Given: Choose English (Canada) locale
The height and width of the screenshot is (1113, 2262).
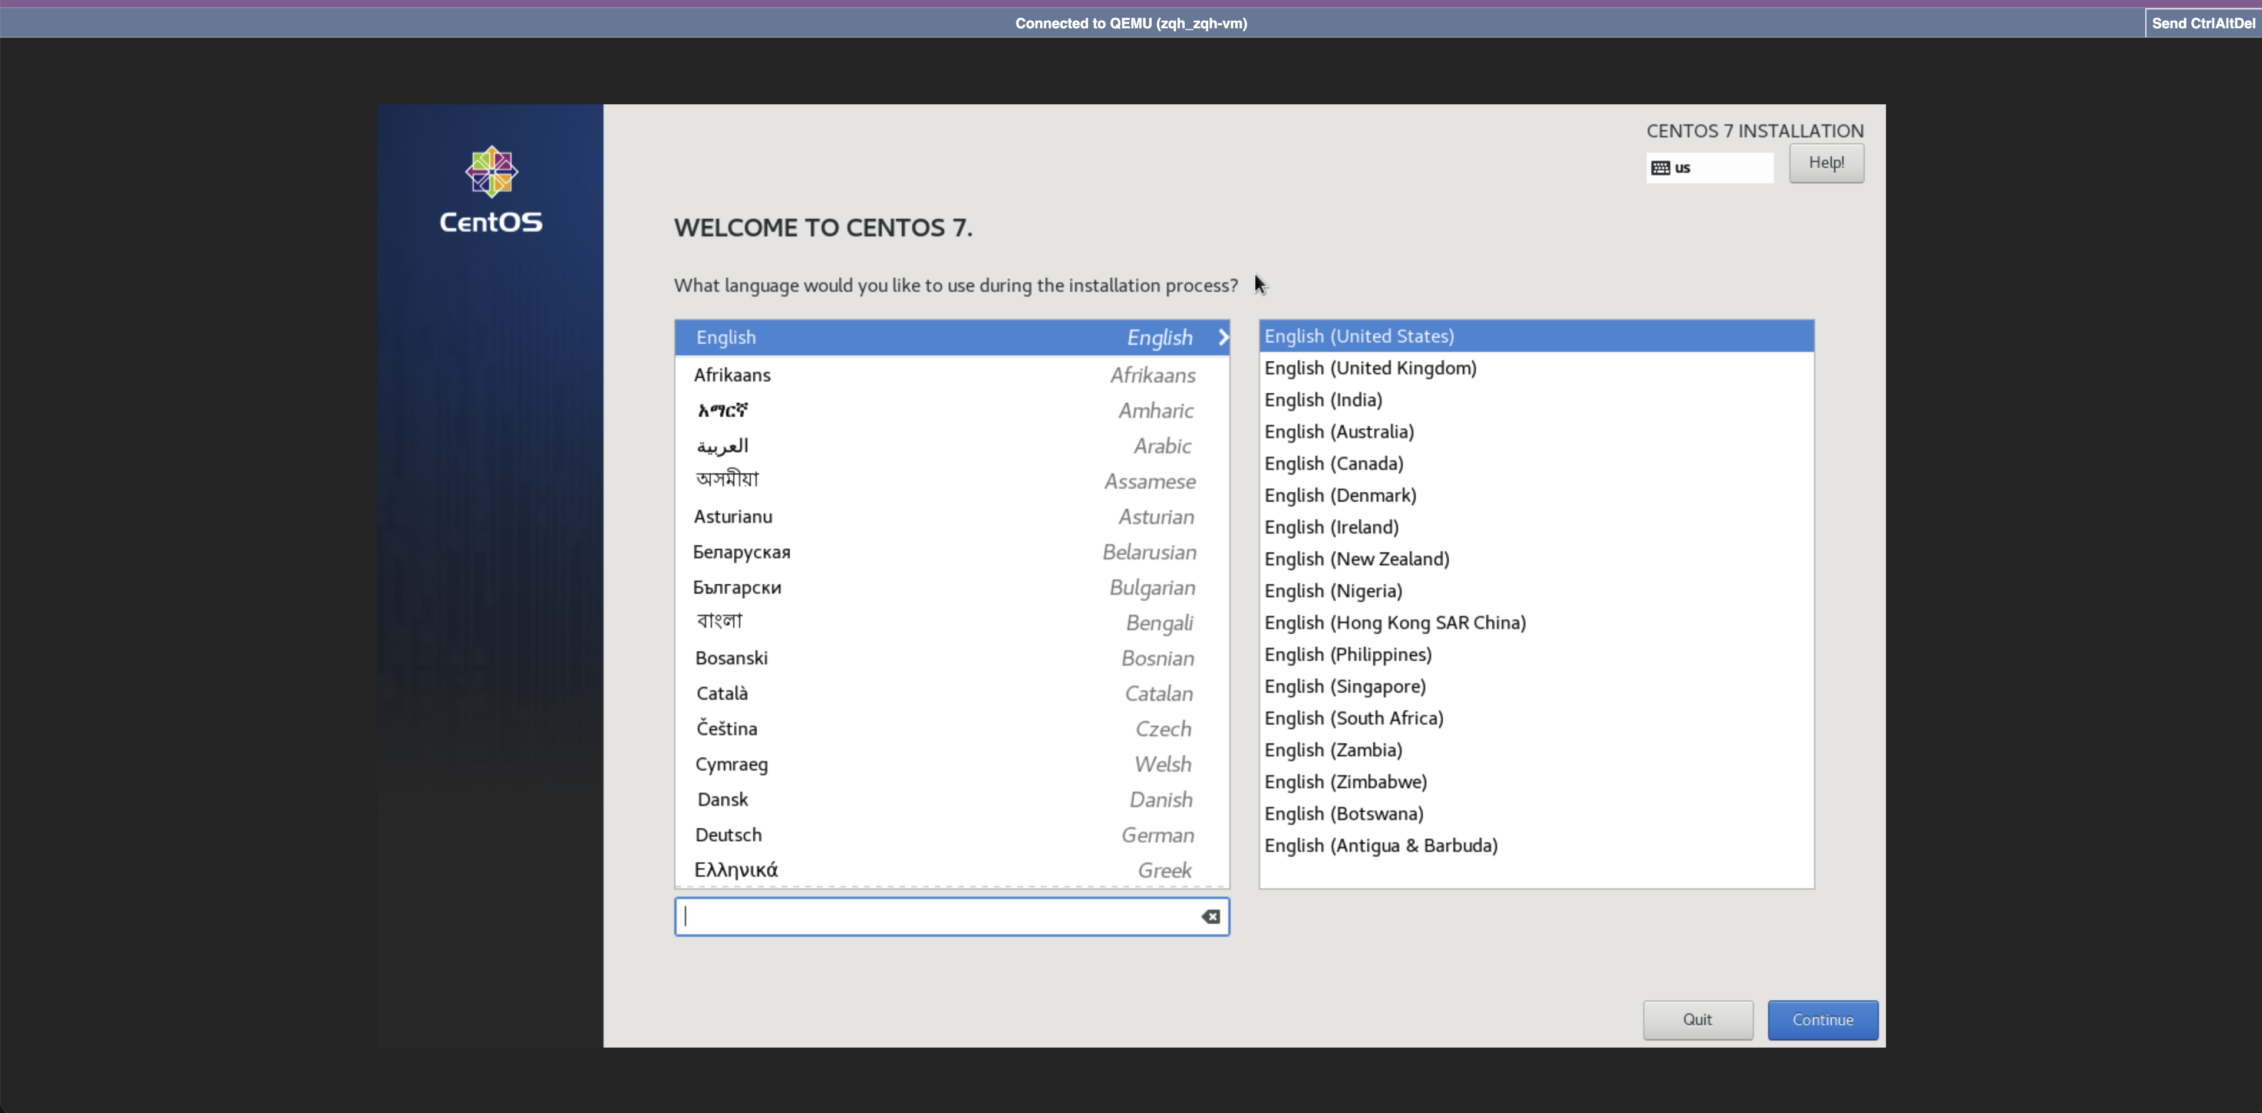Looking at the screenshot, I should click(x=1536, y=463).
